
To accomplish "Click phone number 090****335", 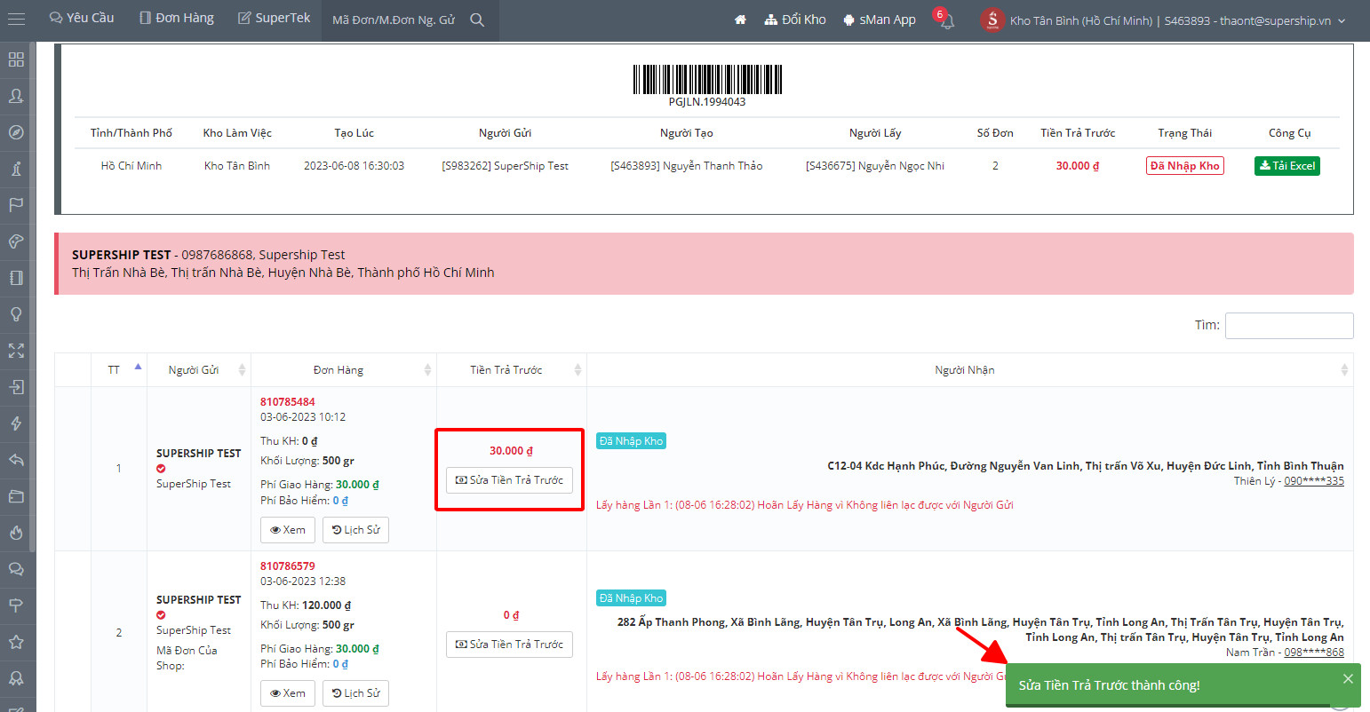I will pyautogui.click(x=1314, y=481).
